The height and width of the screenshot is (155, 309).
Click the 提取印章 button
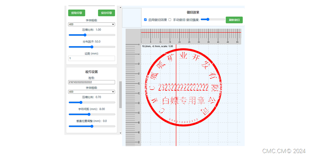(76, 13)
